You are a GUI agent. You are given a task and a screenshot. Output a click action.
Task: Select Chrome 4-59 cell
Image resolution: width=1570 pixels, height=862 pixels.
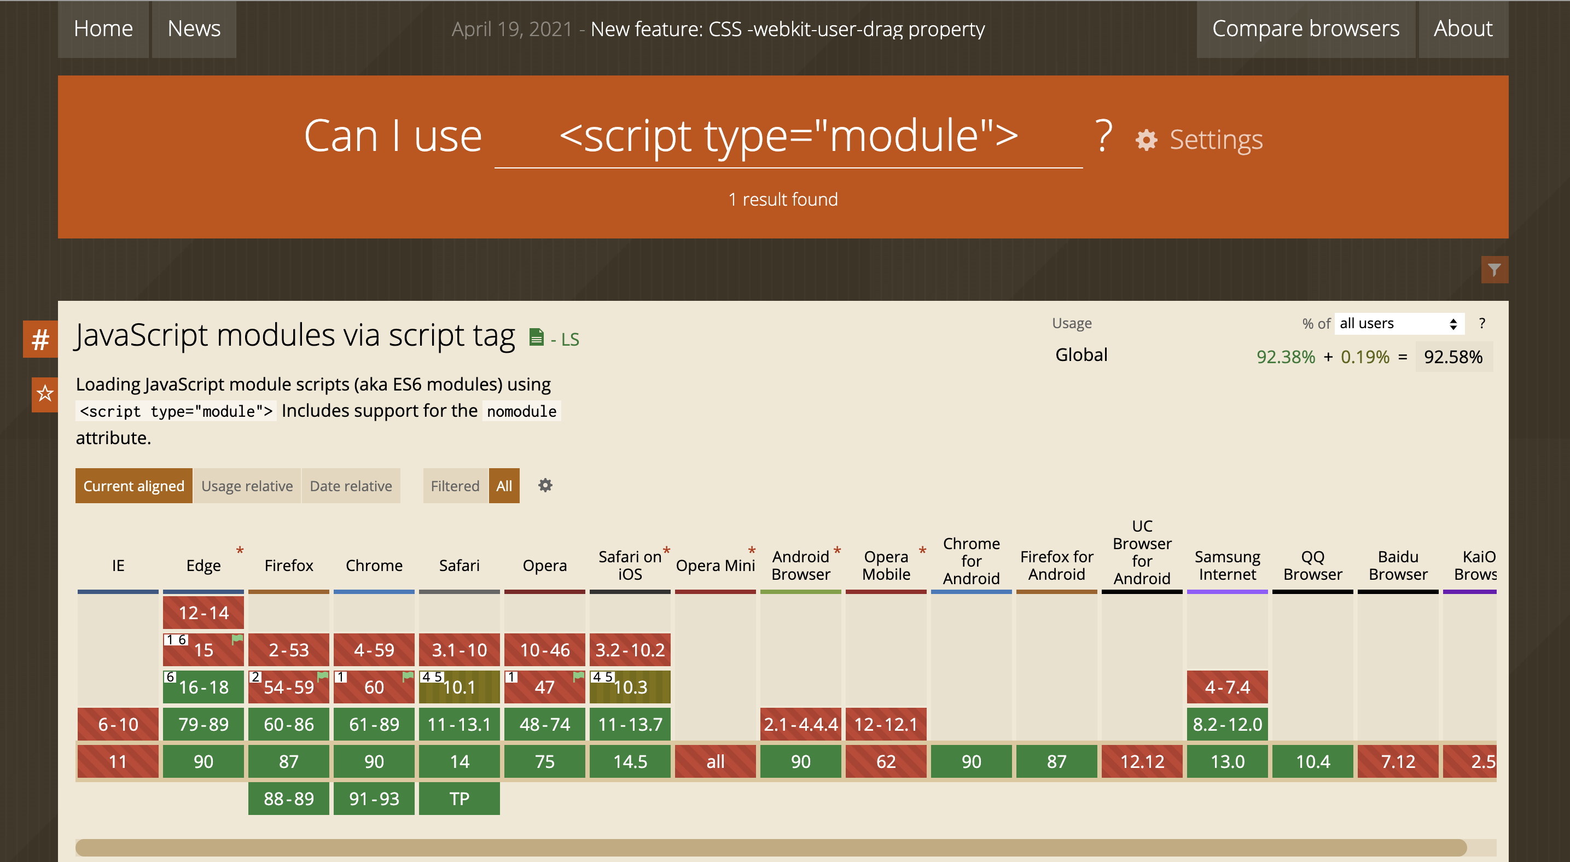[374, 649]
